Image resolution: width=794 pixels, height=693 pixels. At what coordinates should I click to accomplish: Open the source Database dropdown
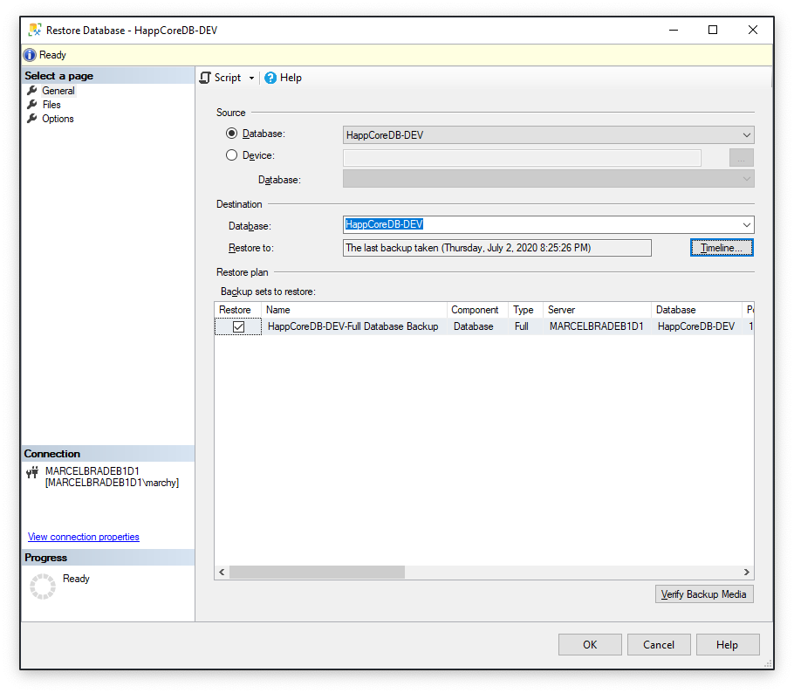tap(746, 134)
